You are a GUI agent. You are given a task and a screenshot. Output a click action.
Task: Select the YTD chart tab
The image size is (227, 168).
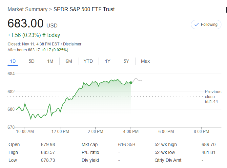(x=88, y=61)
